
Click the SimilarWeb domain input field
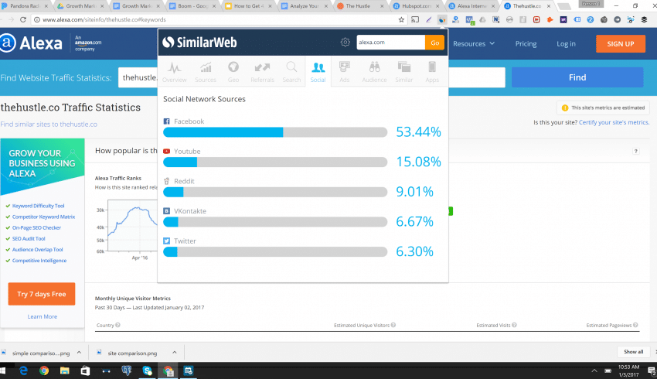tap(391, 43)
